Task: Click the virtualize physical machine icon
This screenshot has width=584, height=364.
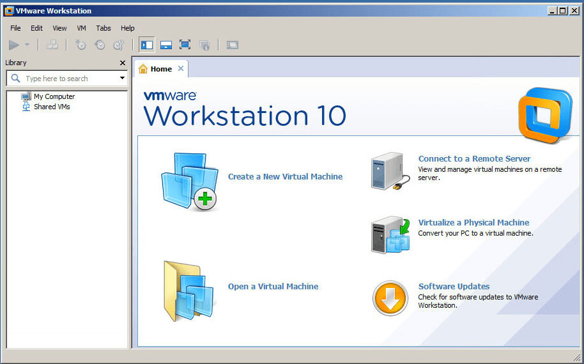Action: coord(390,235)
